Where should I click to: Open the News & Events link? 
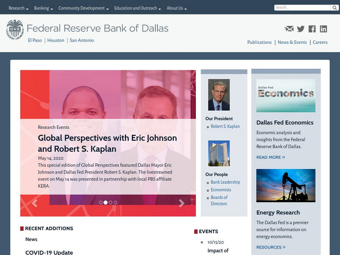(x=292, y=42)
